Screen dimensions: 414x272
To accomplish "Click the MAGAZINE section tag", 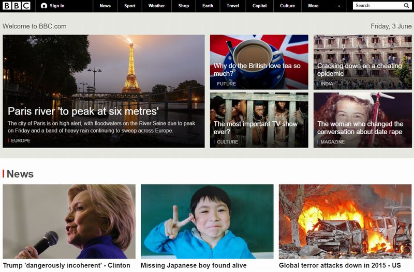I will click(332, 142).
